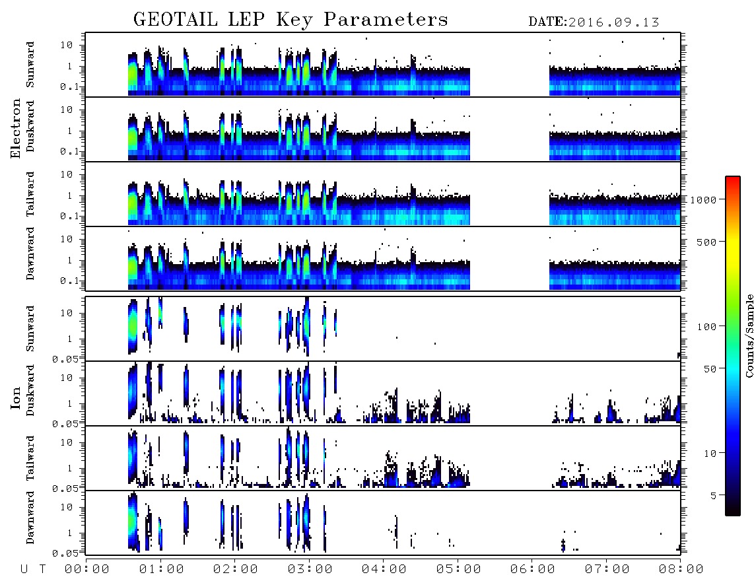Click the "DATE:2016.09.13" label
This screenshot has width=754, height=581.
tap(594, 22)
